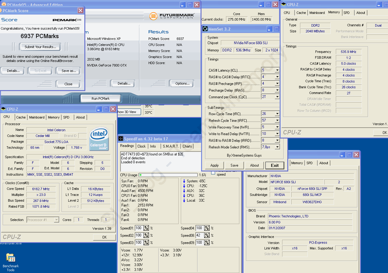Click the PCMark05 logo in Score dialog
The width and height of the screenshot is (388, 273).
pos(67,20)
